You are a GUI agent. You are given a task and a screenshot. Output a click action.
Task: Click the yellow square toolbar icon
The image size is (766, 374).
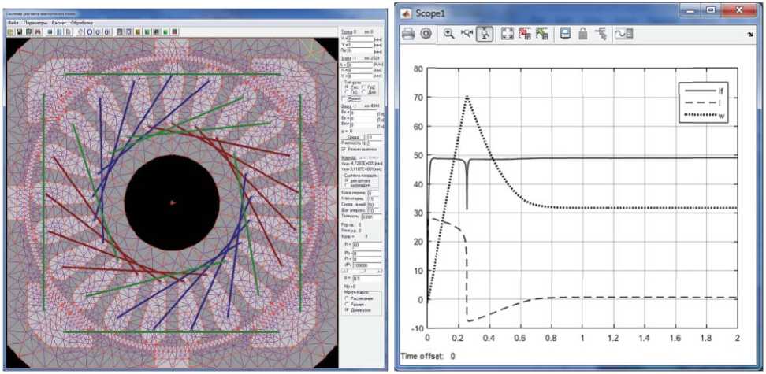[x=138, y=31]
